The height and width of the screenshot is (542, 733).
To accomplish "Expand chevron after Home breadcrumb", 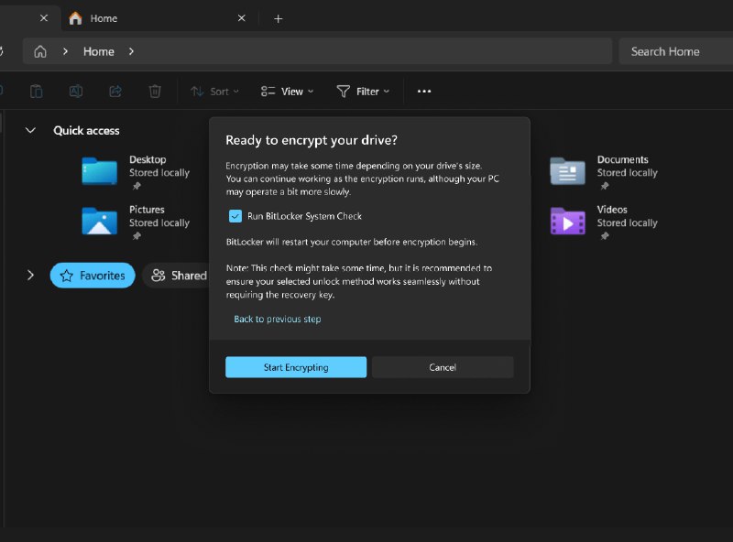I will (x=131, y=51).
